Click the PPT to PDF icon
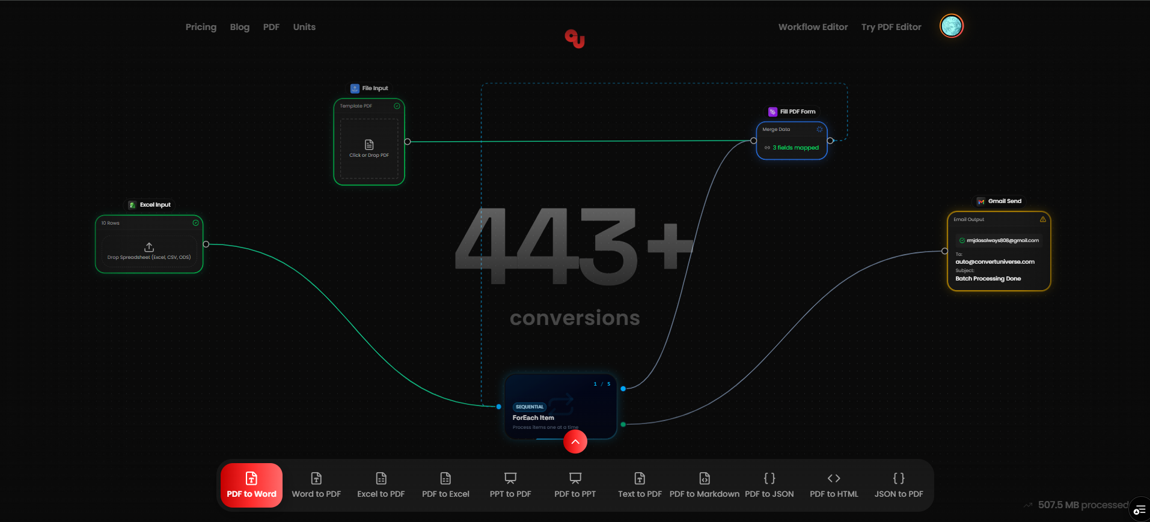The width and height of the screenshot is (1150, 522). coord(510,479)
